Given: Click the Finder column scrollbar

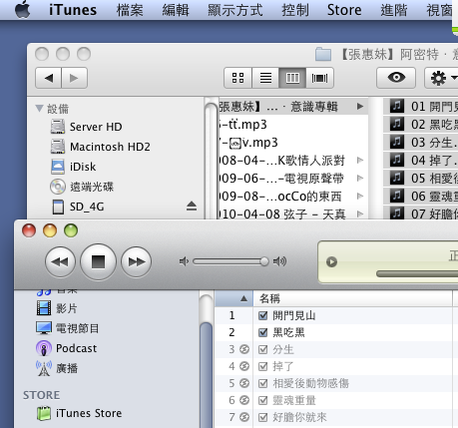Looking at the screenshot, I should click(x=212, y=160).
